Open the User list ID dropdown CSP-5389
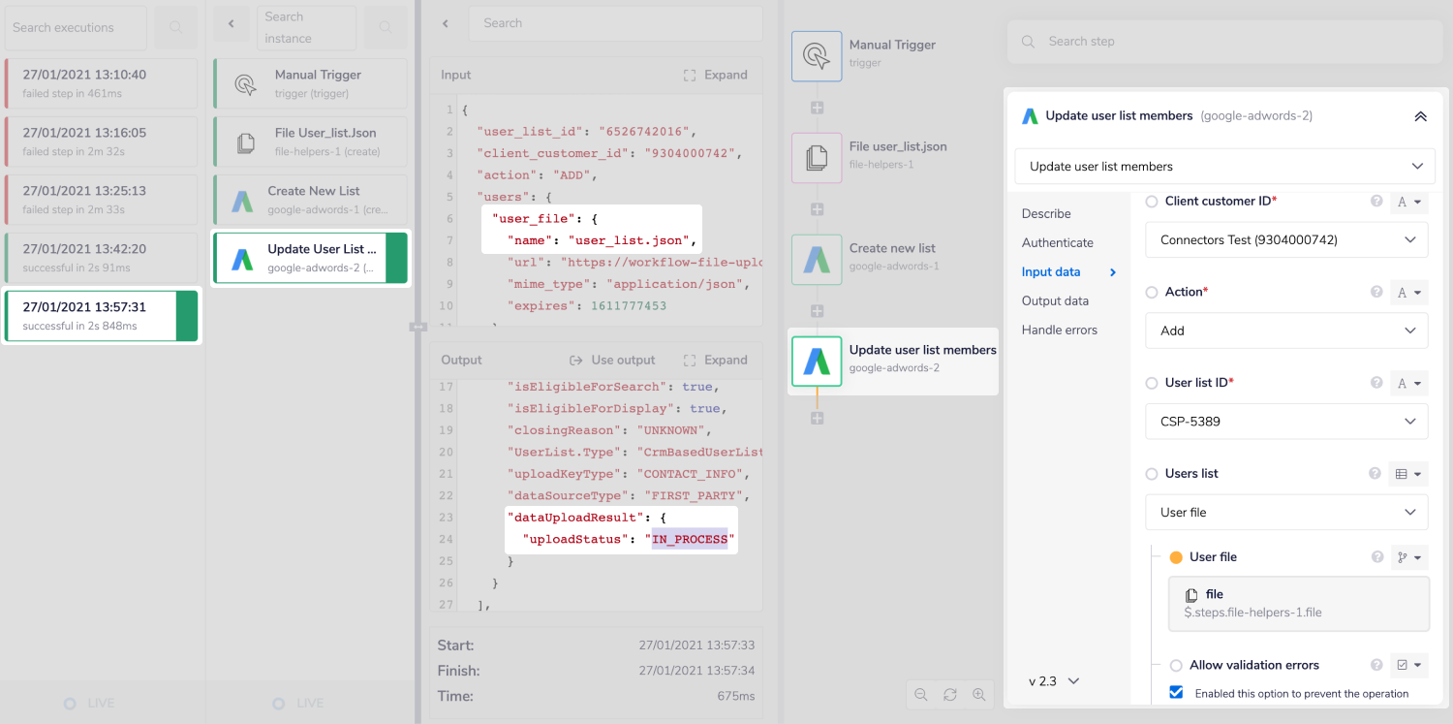 (1286, 422)
